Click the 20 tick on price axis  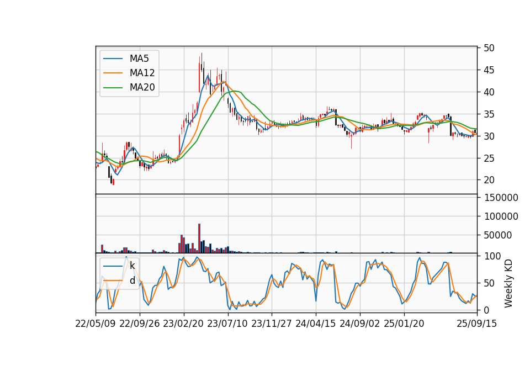(x=489, y=180)
